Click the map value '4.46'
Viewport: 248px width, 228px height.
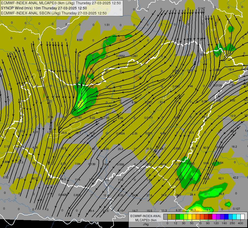click(190, 86)
